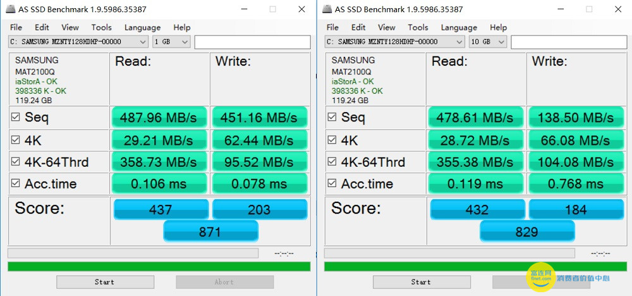The image size is (632, 296).
Task: Click Seq read value 478.61 MB/s
Action: pyautogui.click(x=476, y=118)
